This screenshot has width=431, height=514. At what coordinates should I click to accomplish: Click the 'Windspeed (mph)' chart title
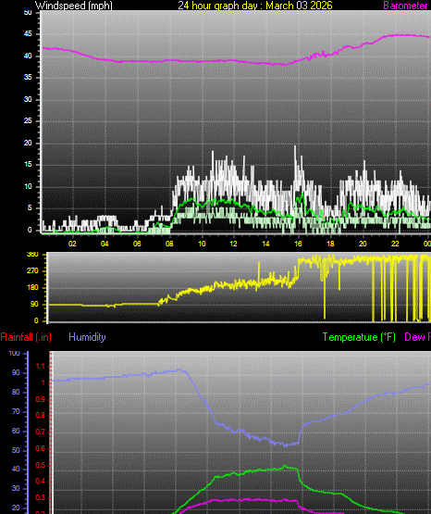click(74, 6)
